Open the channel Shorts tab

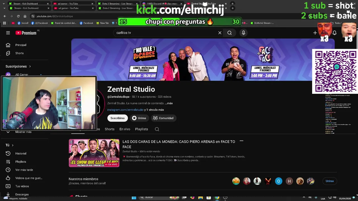coord(110,129)
